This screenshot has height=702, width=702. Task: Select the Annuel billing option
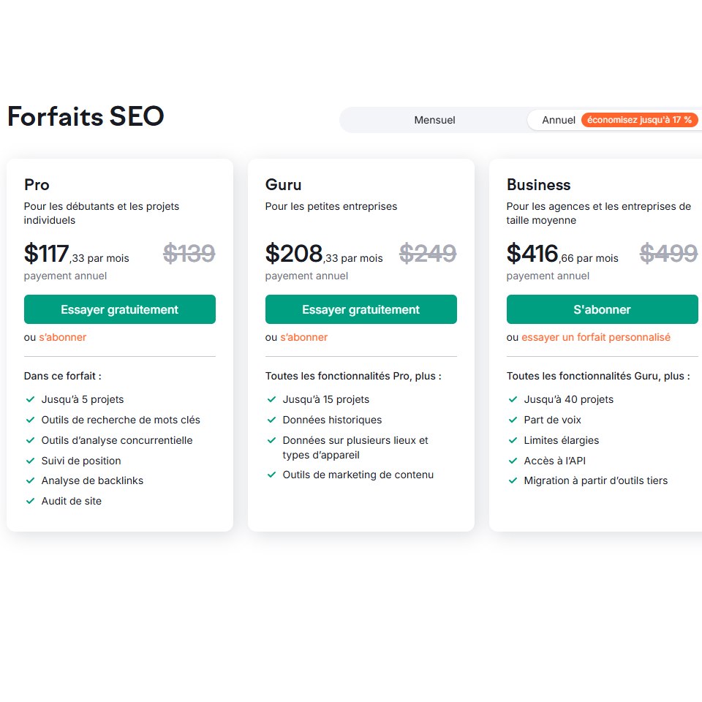(558, 120)
